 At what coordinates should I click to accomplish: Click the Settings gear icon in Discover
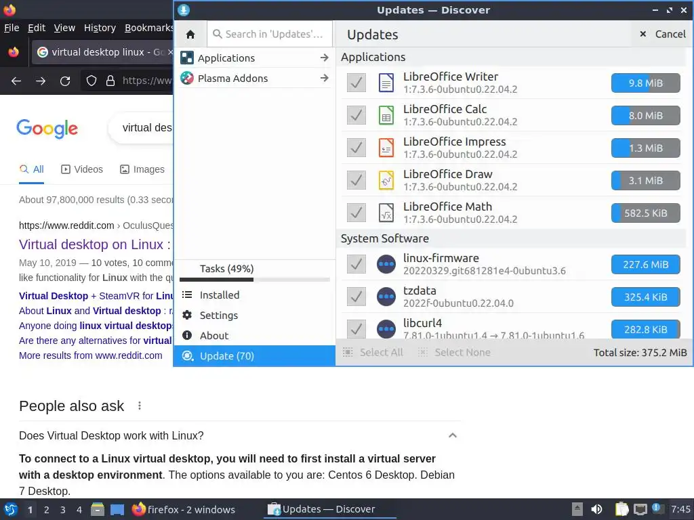pos(187,315)
